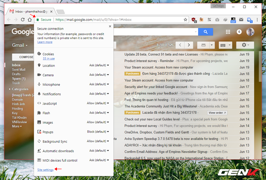Open the Background Sync permission dropdown
The width and height of the screenshot is (266, 180).
pyautogui.click(x=98, y=141)
